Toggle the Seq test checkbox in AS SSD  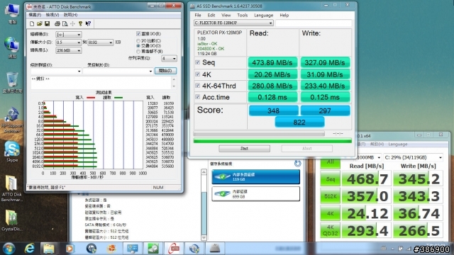click(x=197, y=62)
